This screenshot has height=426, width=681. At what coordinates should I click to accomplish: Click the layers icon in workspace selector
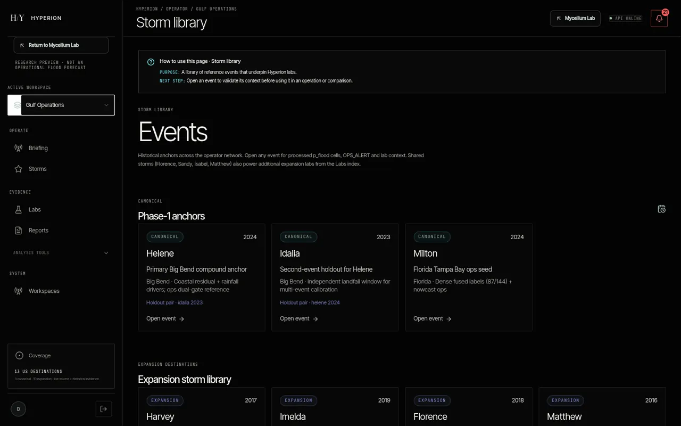point(18,105)
